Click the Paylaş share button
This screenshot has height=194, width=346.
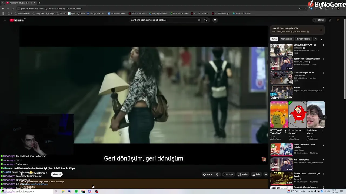coord(228,174)
